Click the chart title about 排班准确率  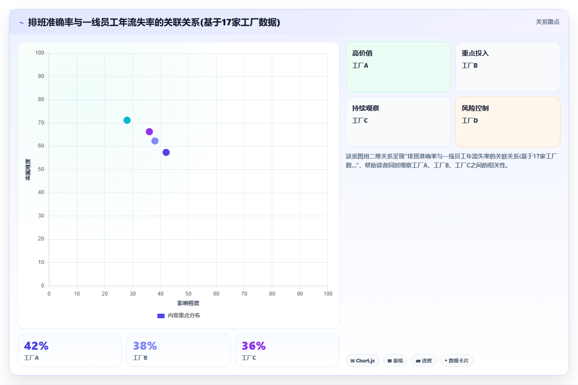pyautogui.click(x=154, y=22)
